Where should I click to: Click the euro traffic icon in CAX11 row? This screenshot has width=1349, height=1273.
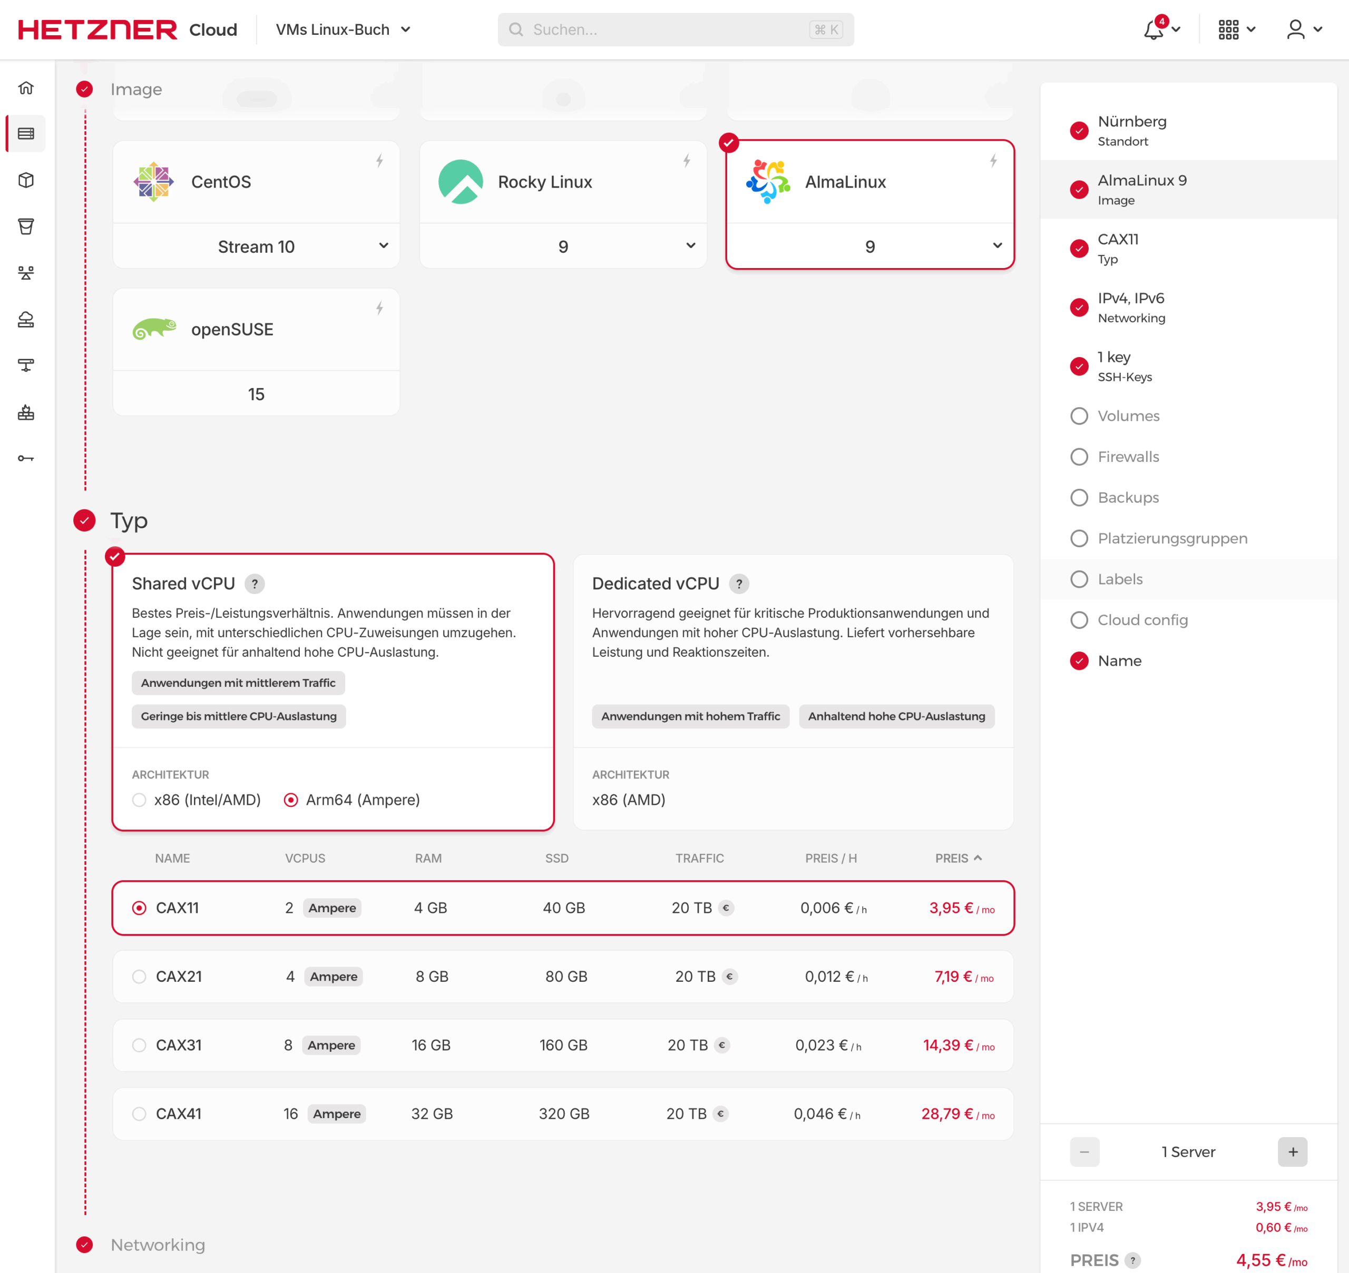(x=726, y=908)
